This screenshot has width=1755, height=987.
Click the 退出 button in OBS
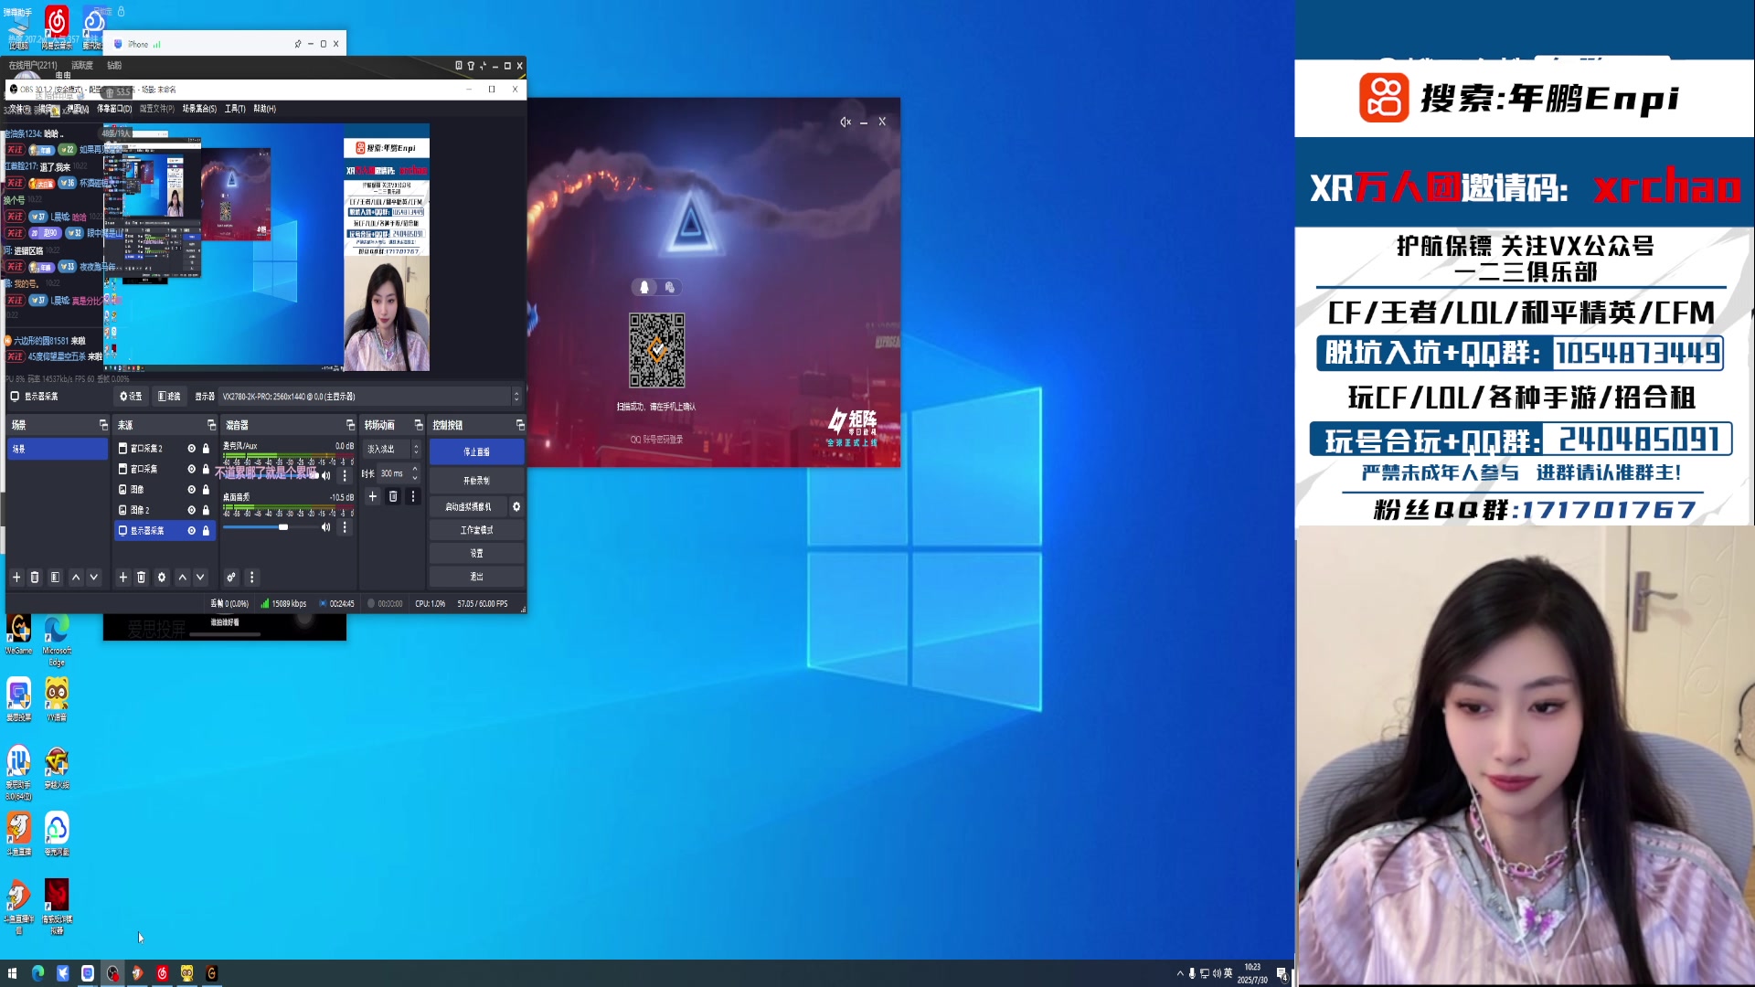pos(476,577)
